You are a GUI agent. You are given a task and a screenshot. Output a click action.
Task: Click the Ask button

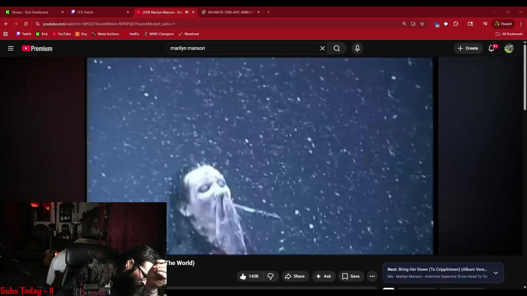(x=323, y=276)
